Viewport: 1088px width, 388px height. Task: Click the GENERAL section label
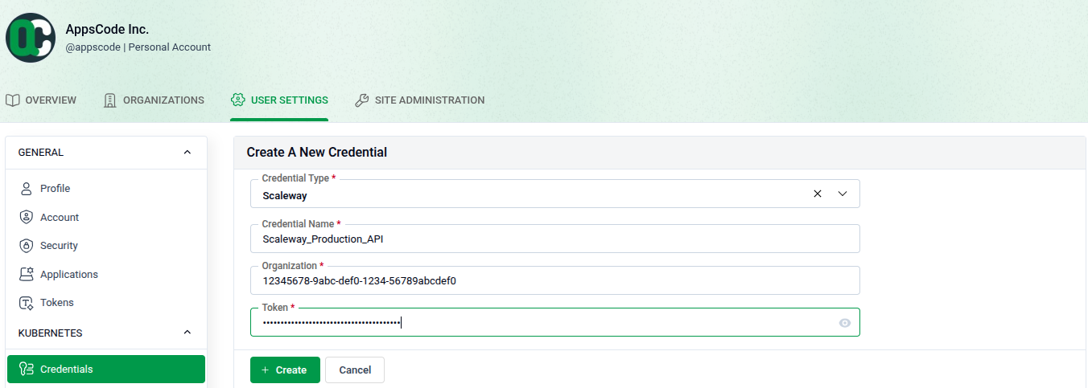pos(41,153)
